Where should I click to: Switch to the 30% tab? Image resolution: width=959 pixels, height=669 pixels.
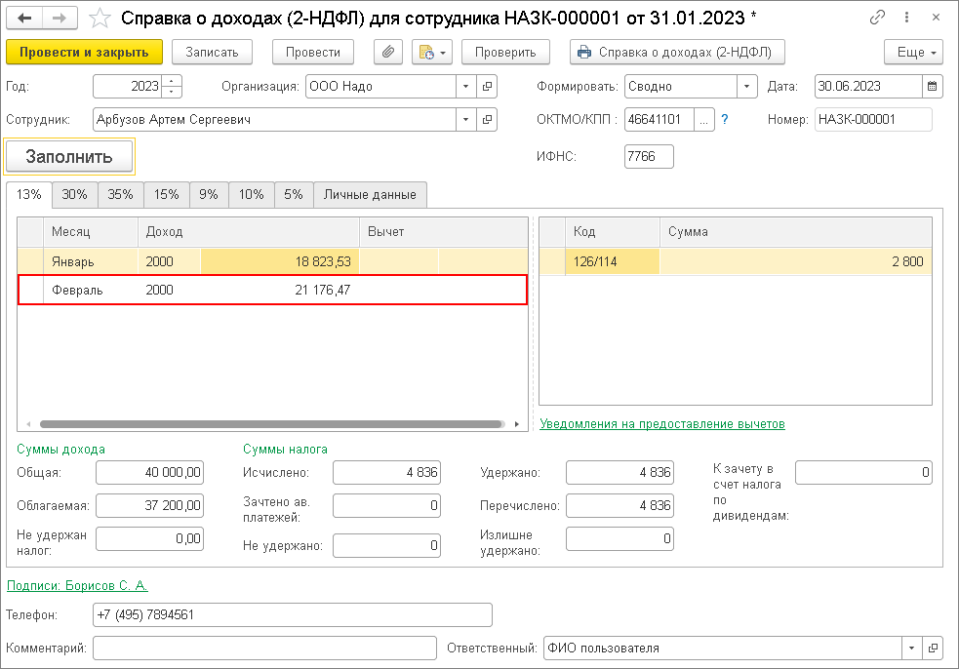[74, 194]
